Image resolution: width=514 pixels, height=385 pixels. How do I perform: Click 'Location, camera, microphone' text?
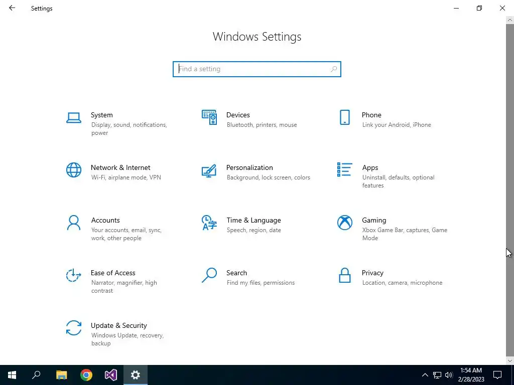402,283
